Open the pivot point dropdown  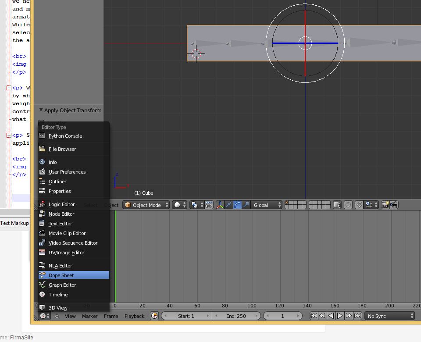tap(196, 205)
